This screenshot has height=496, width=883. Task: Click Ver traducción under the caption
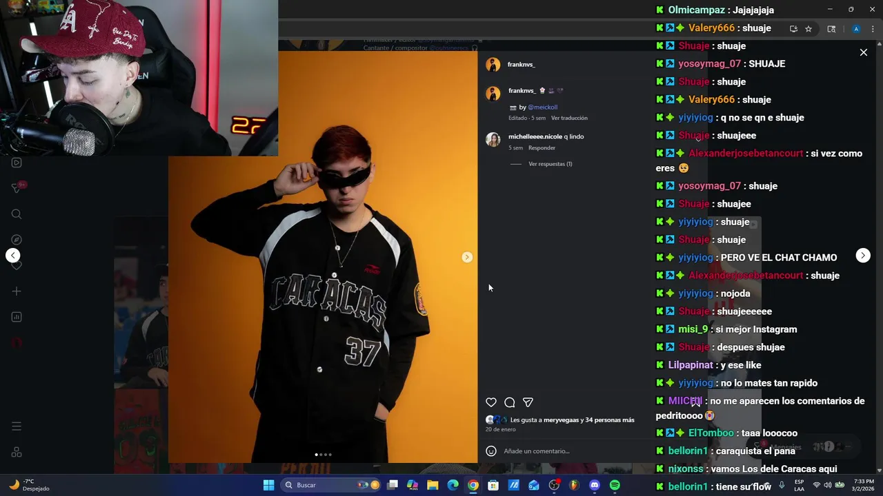click(569, 118)
